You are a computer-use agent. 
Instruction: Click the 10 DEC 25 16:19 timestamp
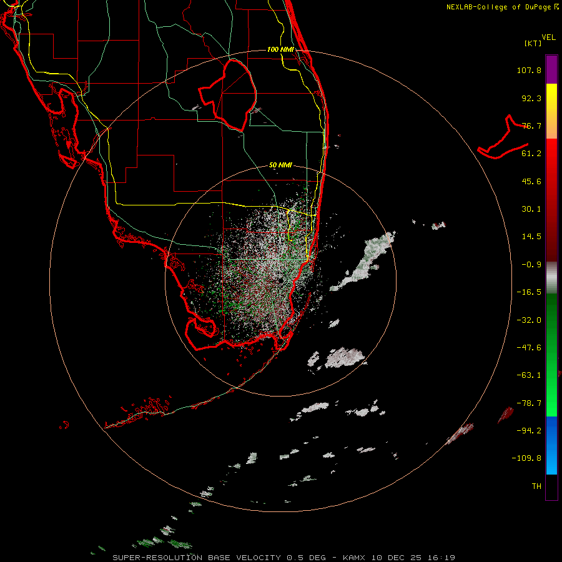coord(413,558)
